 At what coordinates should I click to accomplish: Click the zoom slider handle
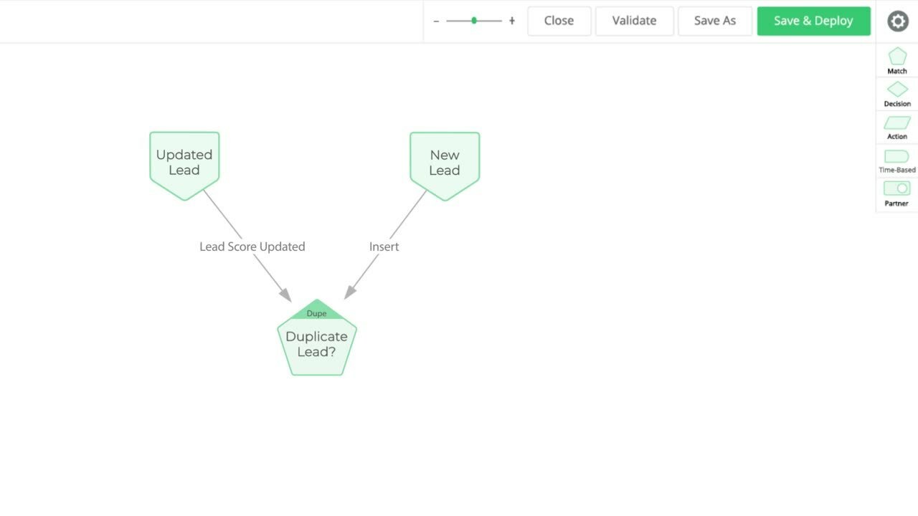[473, 21]
